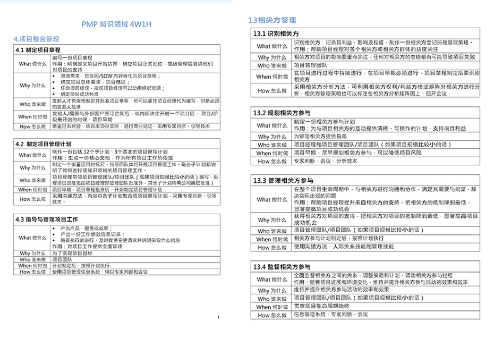Select the 'When 何时做' cell in section 13.2

pos(272,153)
